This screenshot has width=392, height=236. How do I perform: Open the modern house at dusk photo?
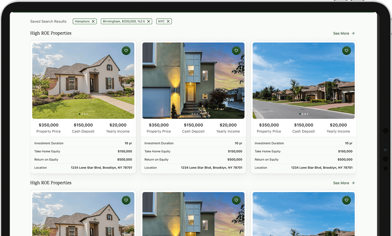(193, 80)
